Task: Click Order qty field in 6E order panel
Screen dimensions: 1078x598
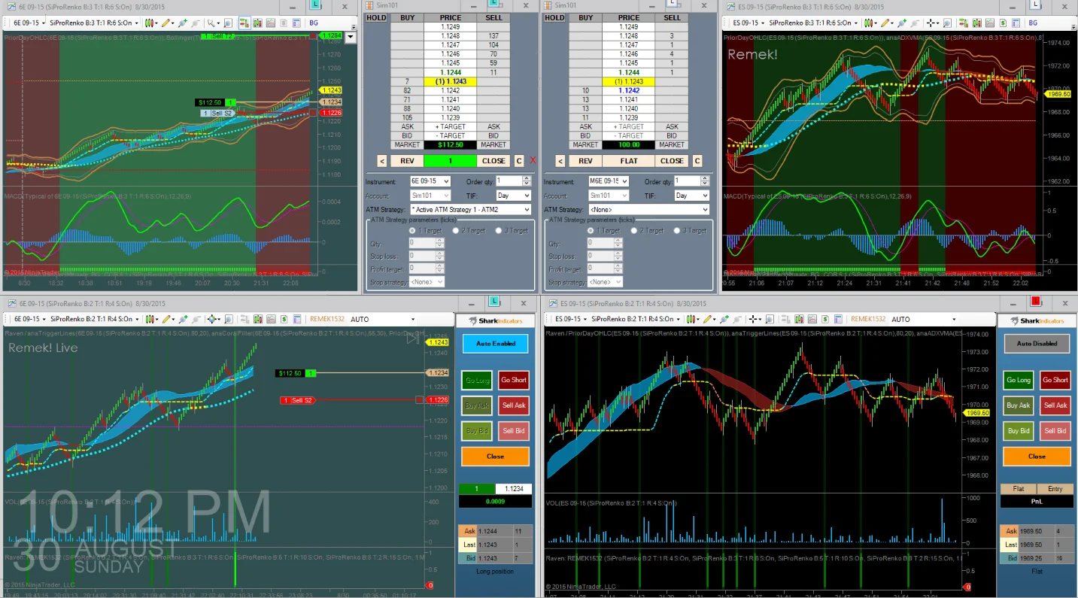Action: tap(508, 181)
